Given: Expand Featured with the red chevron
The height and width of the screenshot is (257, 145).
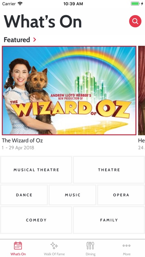Looking at the screenshot, I should 34,39.
